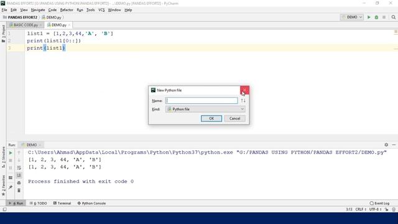Open the Structure tool window sidebar tab
The width and height of the screenshot is (398, 224).
(x=3, y=157)
